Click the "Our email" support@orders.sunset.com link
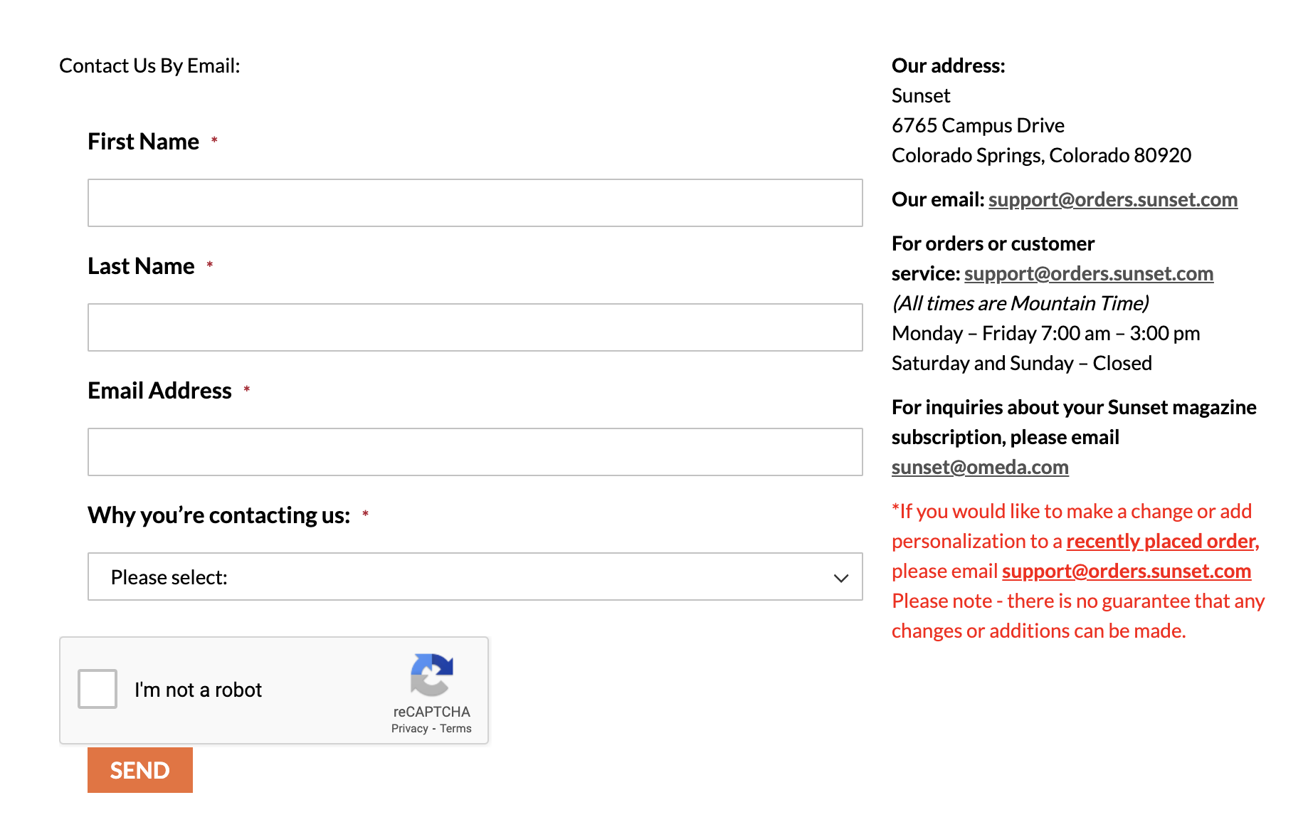1308x837 pixels. point(1112,199)
